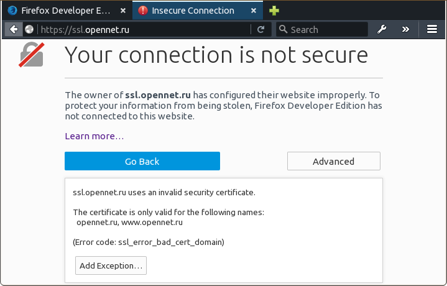
Task: Click 'opennet.ru, www.opennet.ru' valid names text
Action: (130, 222)
